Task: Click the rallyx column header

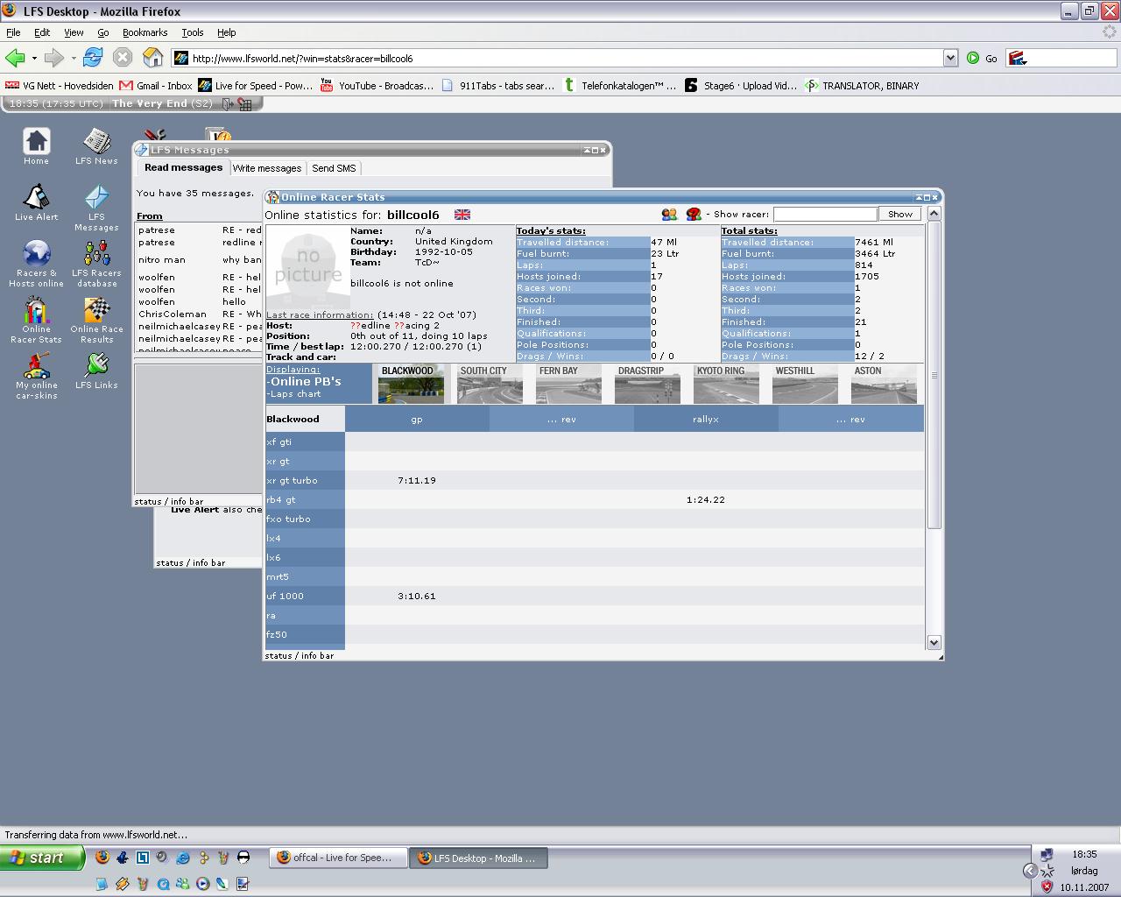Action: [x=706, y=420]
